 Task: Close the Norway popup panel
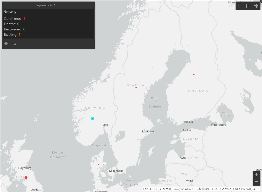pyautogui.click(x=90, y=5)
